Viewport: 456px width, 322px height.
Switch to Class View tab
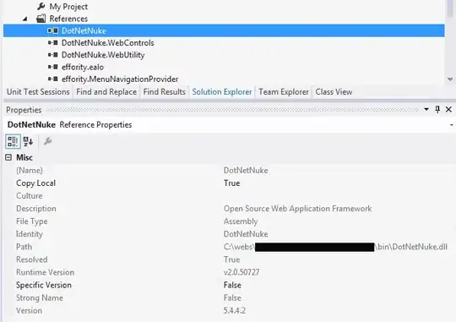pos(334,92)
